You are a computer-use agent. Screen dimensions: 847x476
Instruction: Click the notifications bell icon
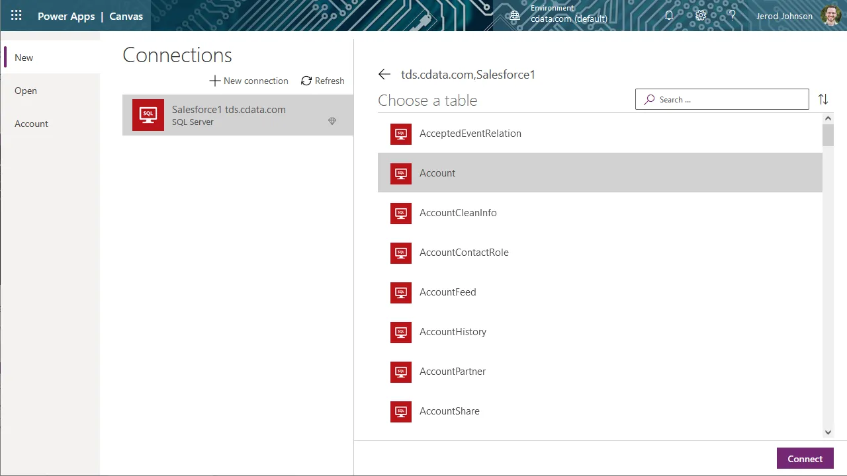669,15
